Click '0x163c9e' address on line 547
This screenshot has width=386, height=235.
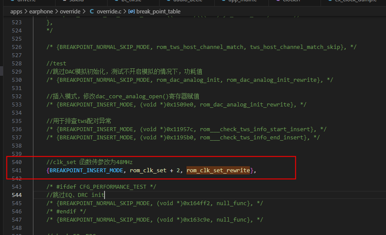pos(197,220)
